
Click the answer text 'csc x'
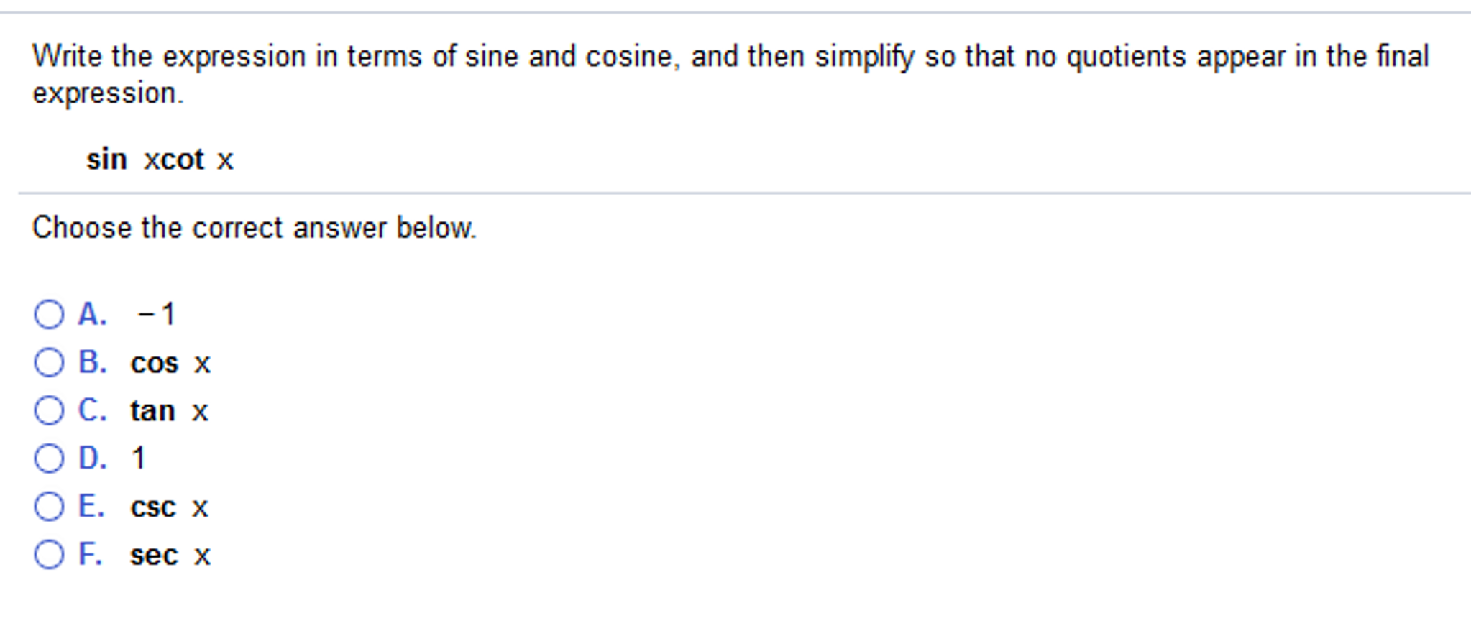pyautogui.click(x=169, y=507)
